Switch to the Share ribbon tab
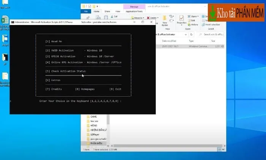 tap(107, 11)
